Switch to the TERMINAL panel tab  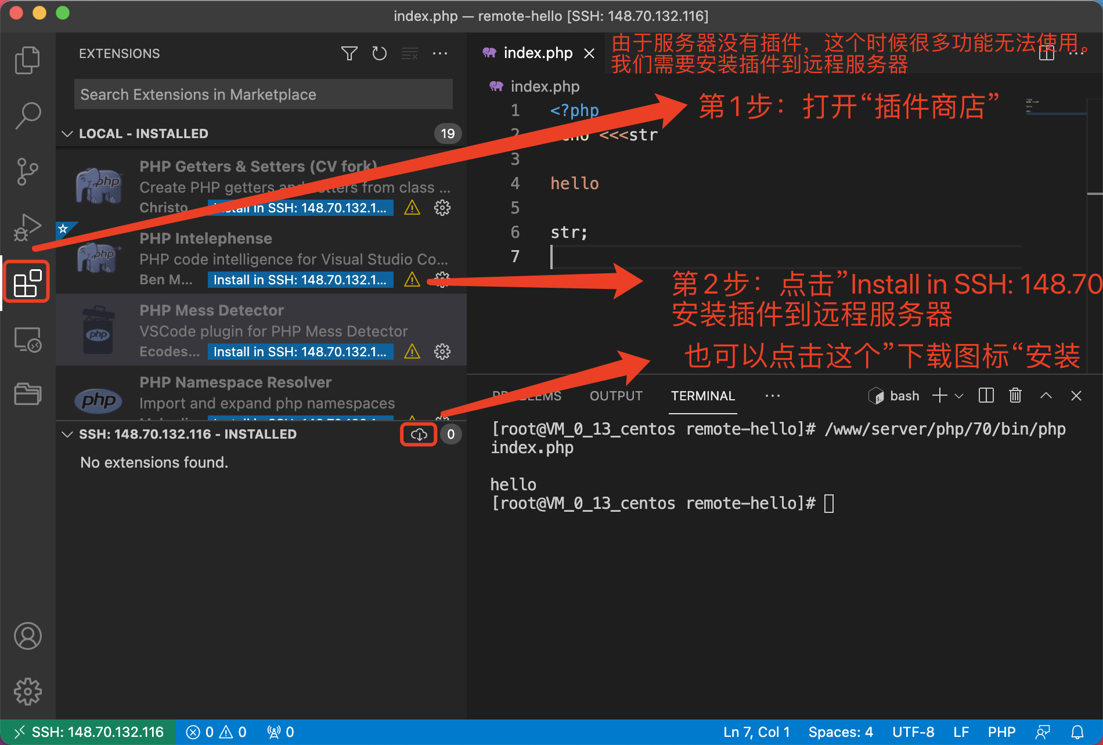(702, 396)
